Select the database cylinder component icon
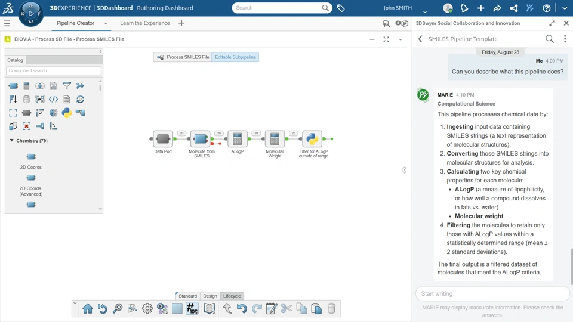Image resolution: width=573 pixels, height=322 pixels. pos(26,100)
